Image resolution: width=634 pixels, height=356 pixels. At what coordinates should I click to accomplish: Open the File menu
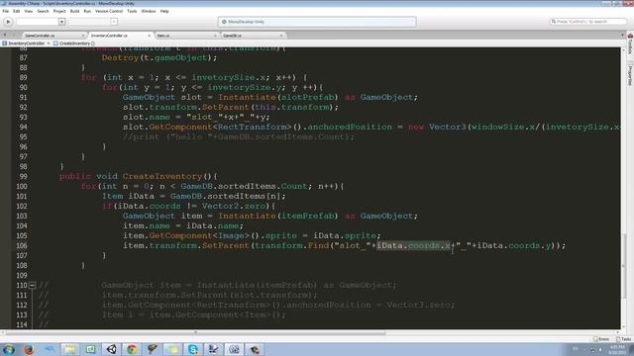tap(6, 11)
